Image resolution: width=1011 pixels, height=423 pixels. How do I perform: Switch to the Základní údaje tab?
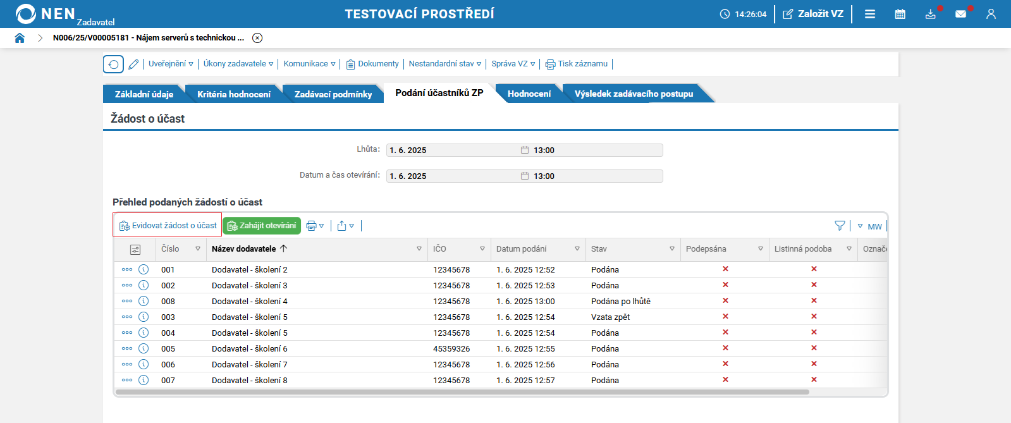tap(144, 94)
